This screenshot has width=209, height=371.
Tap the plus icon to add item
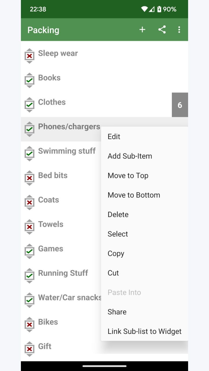(x=142, y=30)
